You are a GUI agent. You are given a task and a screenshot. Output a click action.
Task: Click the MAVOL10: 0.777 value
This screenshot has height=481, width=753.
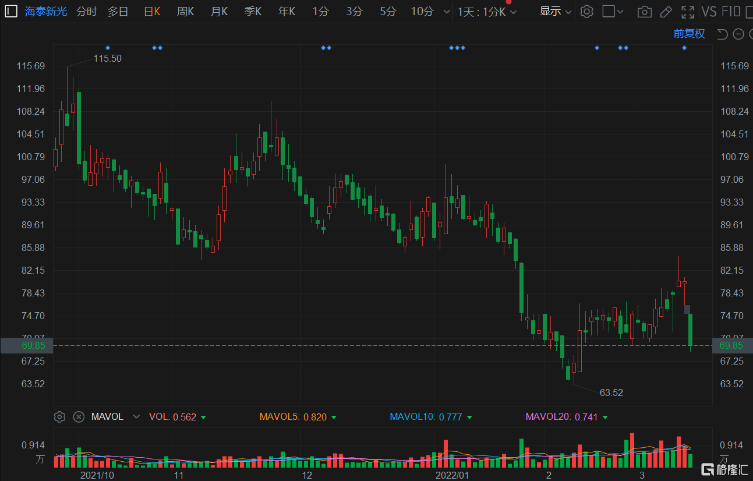click(x=426, y=417)
